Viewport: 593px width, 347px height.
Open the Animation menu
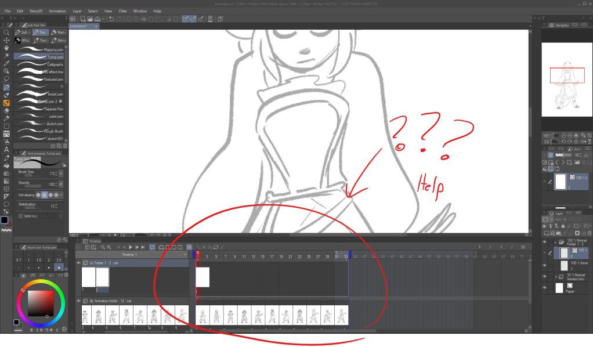(x=57, y=10)
